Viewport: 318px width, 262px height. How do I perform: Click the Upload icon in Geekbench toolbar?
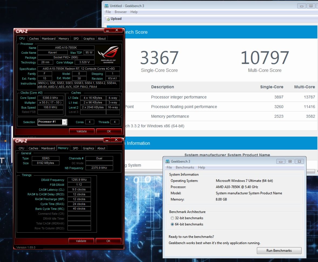pyautogui.click(x=108, y=19)
